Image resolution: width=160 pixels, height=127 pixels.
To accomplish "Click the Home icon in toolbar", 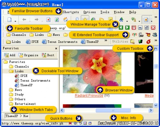I will coord(66,19).
